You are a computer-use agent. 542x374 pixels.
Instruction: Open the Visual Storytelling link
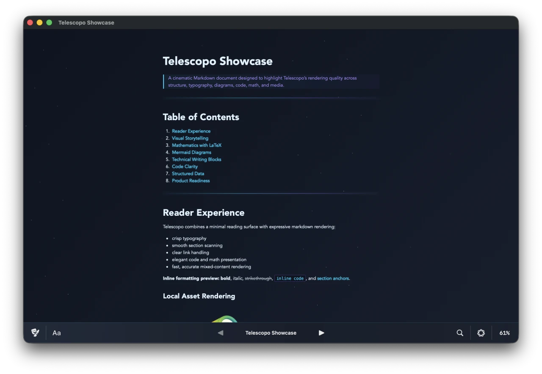coord(190,138)
